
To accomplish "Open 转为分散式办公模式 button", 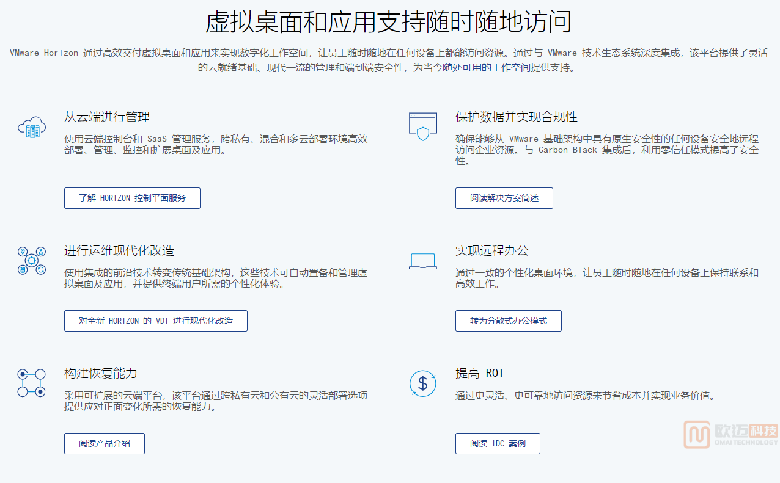I will click(x=509, y=321).
